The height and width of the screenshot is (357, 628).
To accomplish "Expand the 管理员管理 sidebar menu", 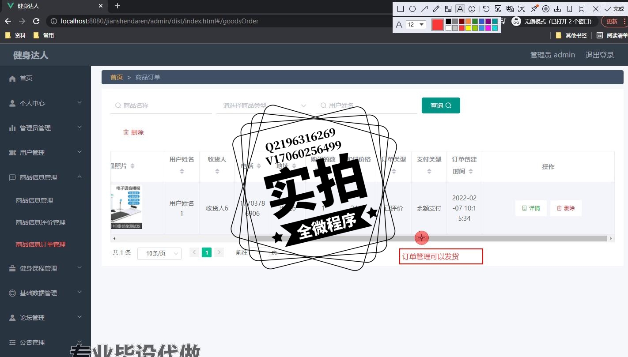I will tap(45, 128).
